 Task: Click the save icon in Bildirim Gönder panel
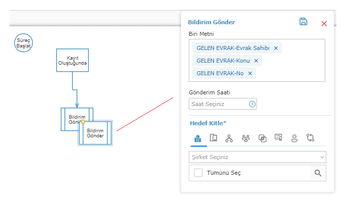click(x=303, y=22)
